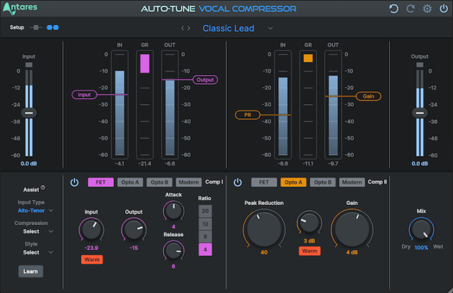Viewport: 453px width, 293px height.
Task: Click Peak Reduction value 40
Action: [264, 253]
